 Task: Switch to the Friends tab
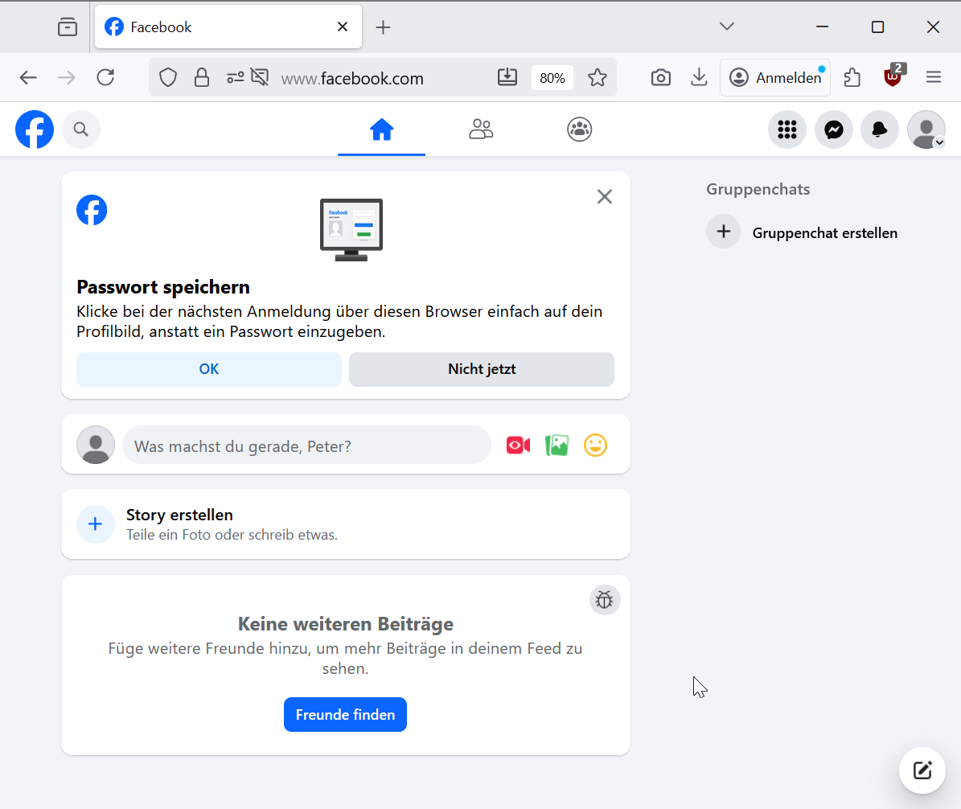point(481,129)
